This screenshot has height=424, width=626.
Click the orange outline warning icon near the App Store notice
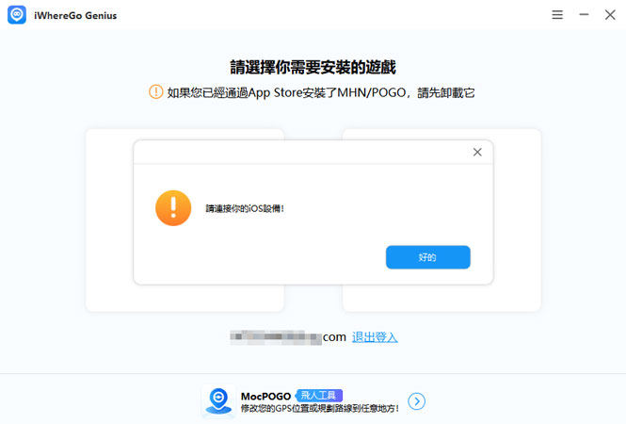(x=155, y=92)
